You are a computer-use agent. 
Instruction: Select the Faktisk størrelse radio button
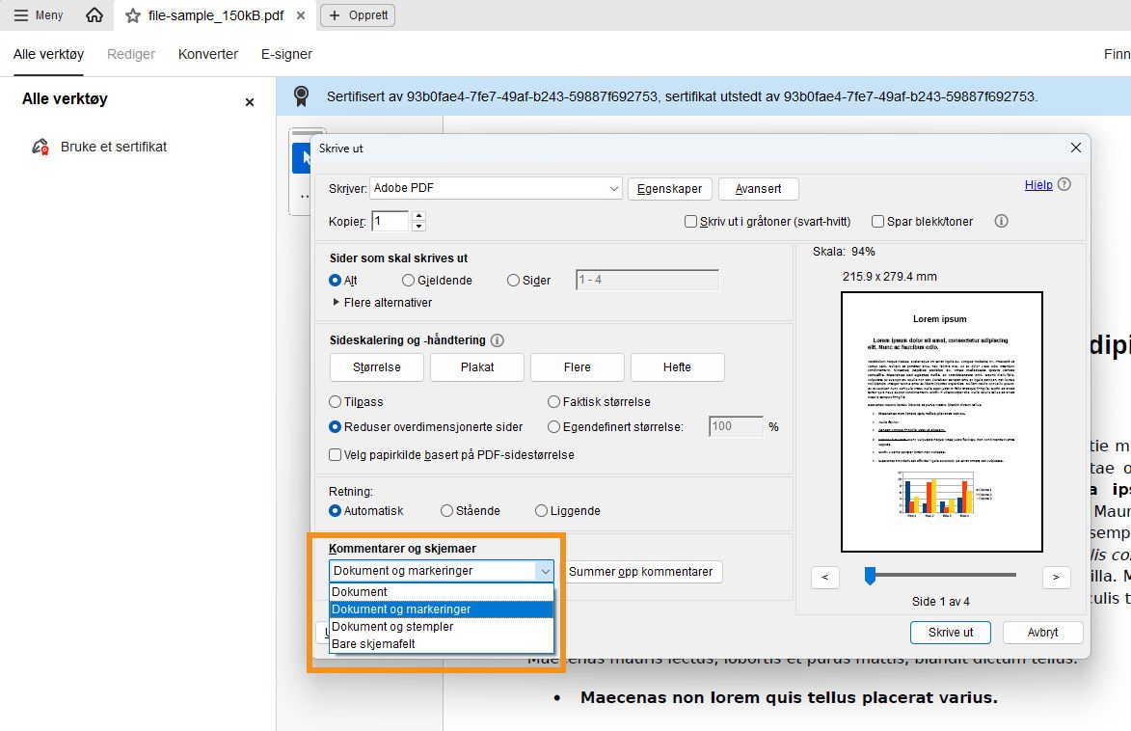click(554, 402)
